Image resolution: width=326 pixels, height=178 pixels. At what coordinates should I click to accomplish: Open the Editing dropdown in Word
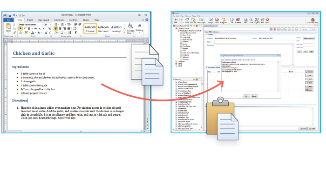click(140, 28)
